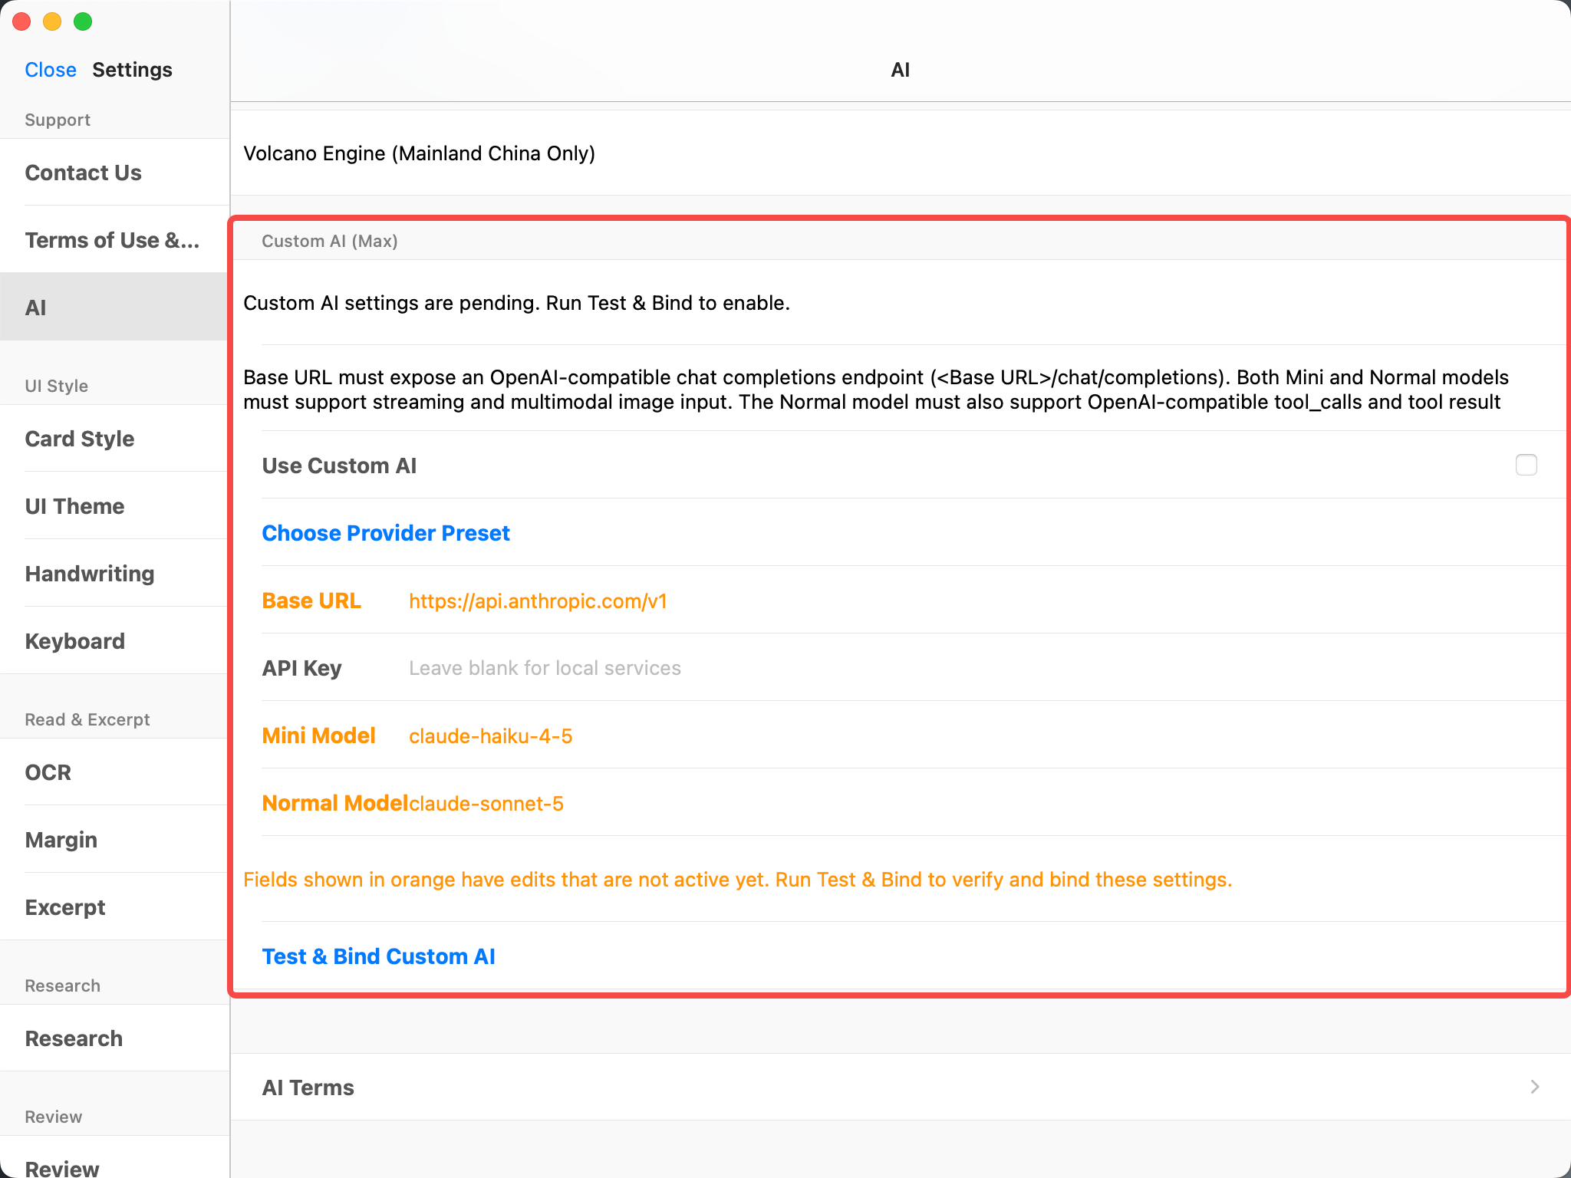Enable the Use Custom AI checkbox
This screenshot has height=1178, width=1571.
click(1526, 465)
